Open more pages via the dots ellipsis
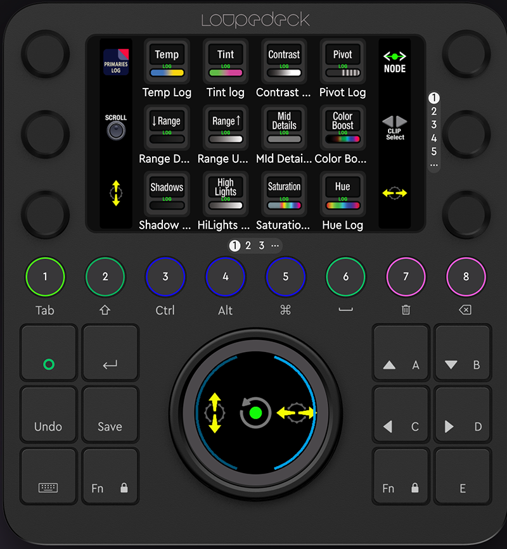This screenshot has height=549, width=507. click(x=274, y=246)
